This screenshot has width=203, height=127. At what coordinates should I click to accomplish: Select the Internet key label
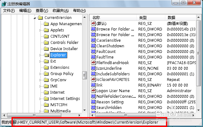(57, 92)
